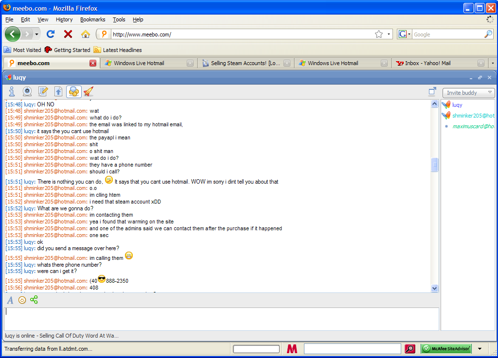Click the meebo site icon in address bar
The image size is (498, 358).
pos(104,34)
